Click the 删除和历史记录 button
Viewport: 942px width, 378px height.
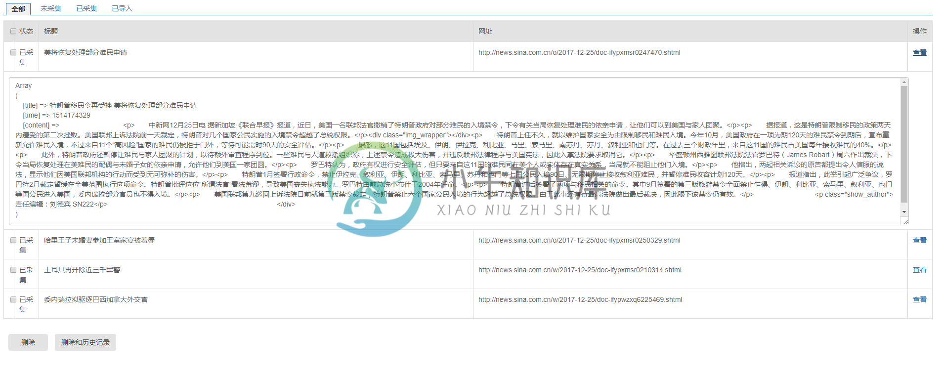86,342
